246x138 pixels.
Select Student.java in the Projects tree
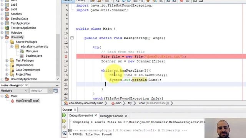(x=34, y=56)
